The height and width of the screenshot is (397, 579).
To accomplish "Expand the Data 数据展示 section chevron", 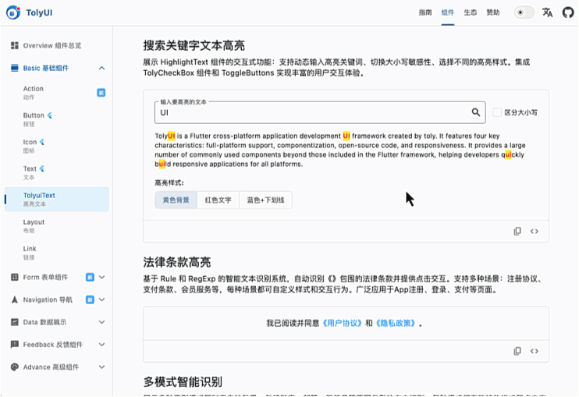I will (x=102, y=322).
